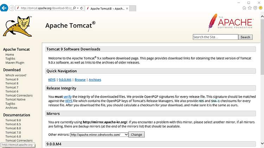The height and width of the screenshot is (148, 264).
Task: Open first Taglibs link under Apache Tomcat
Action: click(x=10, y=58)
